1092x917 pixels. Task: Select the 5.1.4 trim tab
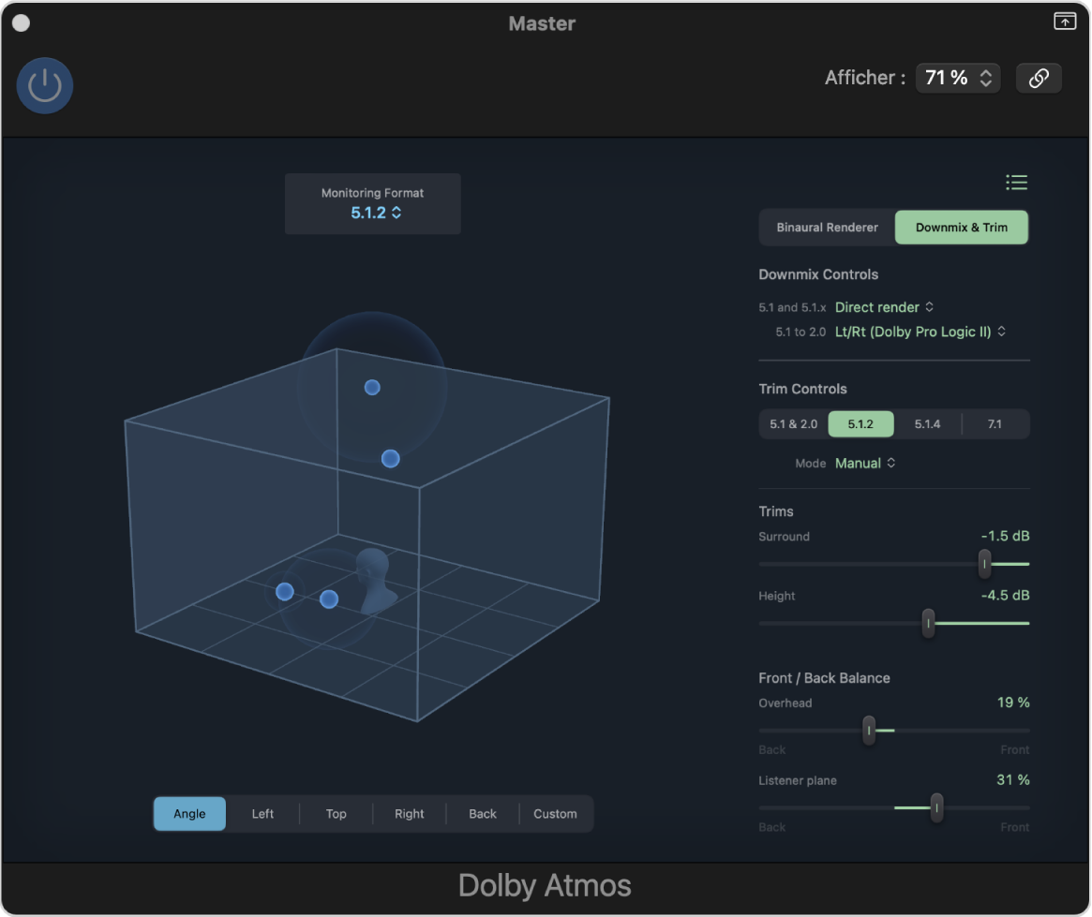[927, 423]
